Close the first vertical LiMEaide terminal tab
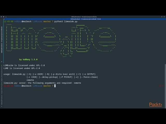The width and height of the screenshot is (166, 124). coord(2,62)
